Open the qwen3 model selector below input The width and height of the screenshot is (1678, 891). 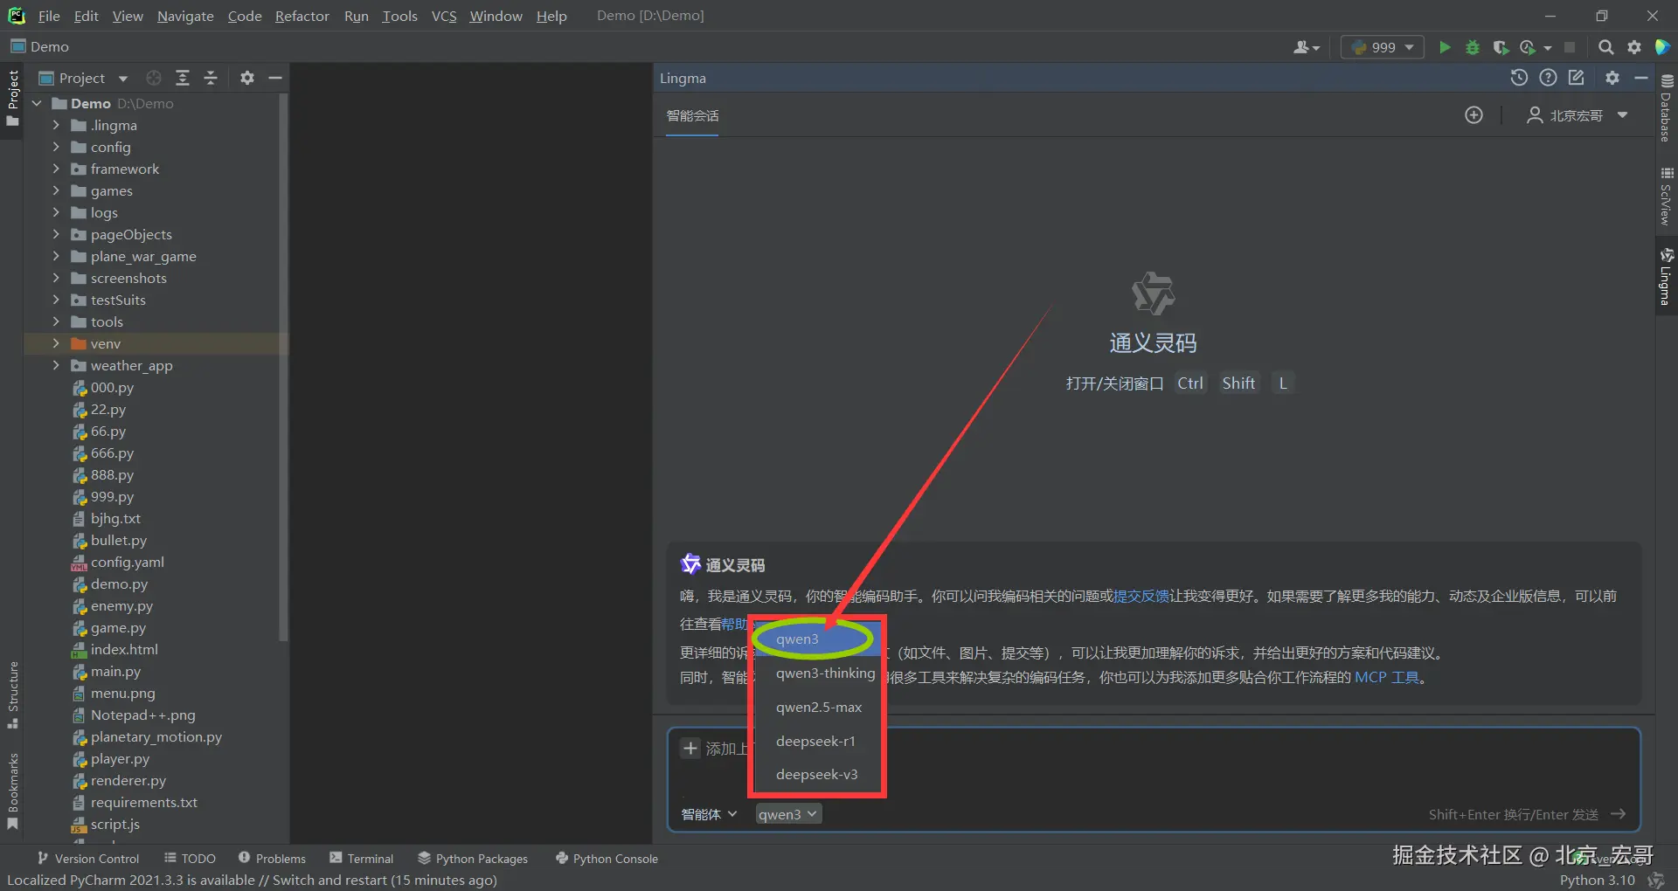pyautogui.click(x=788, y=814)
